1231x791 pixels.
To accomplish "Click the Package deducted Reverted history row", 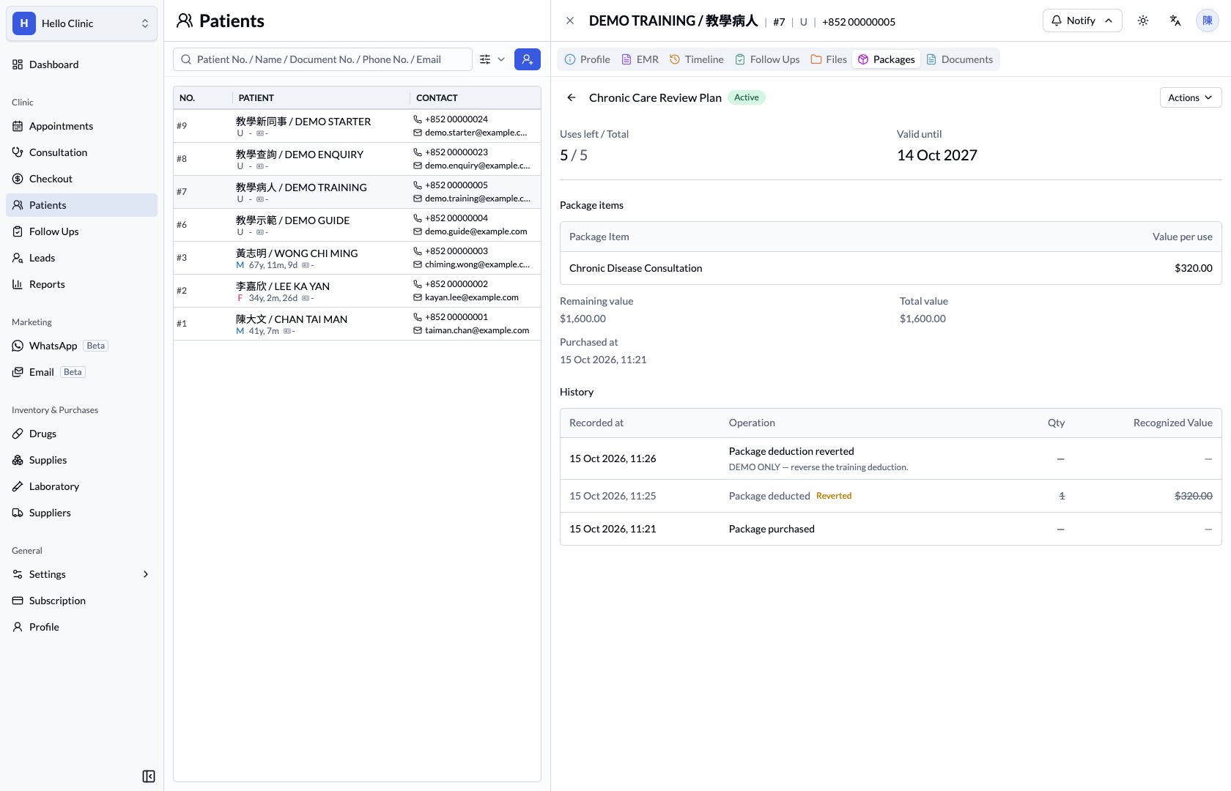I will pyautogui.click(x=890, y=496).
